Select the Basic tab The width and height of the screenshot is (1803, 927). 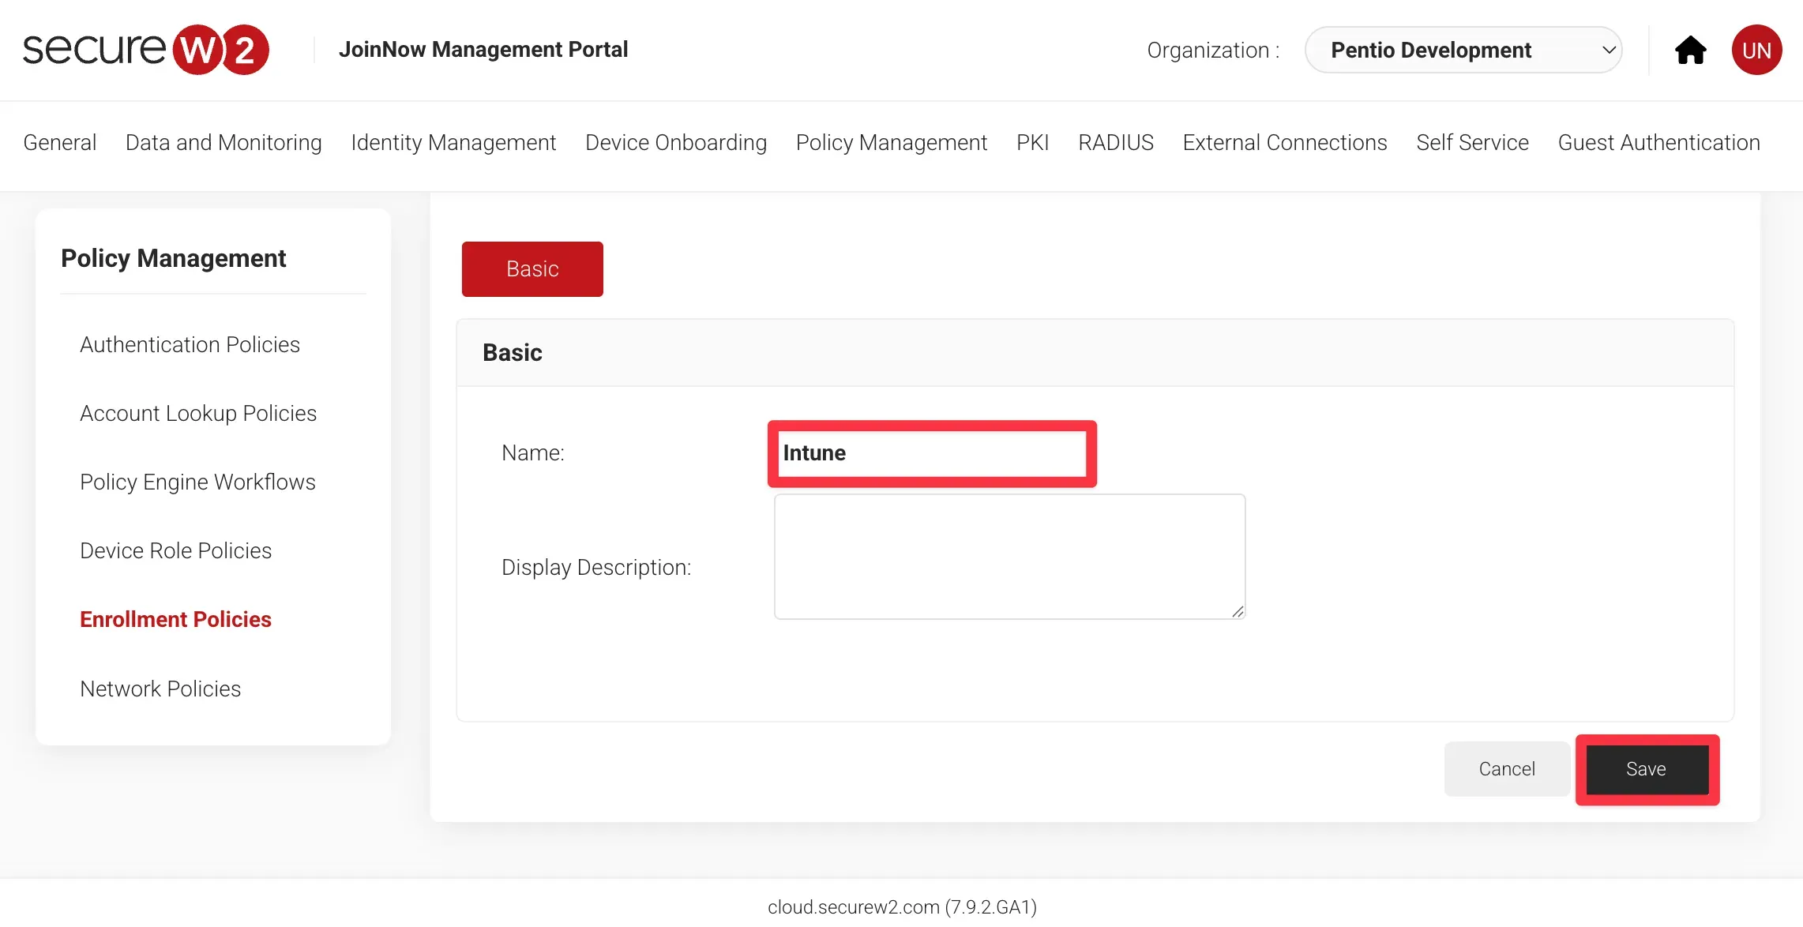532,269
